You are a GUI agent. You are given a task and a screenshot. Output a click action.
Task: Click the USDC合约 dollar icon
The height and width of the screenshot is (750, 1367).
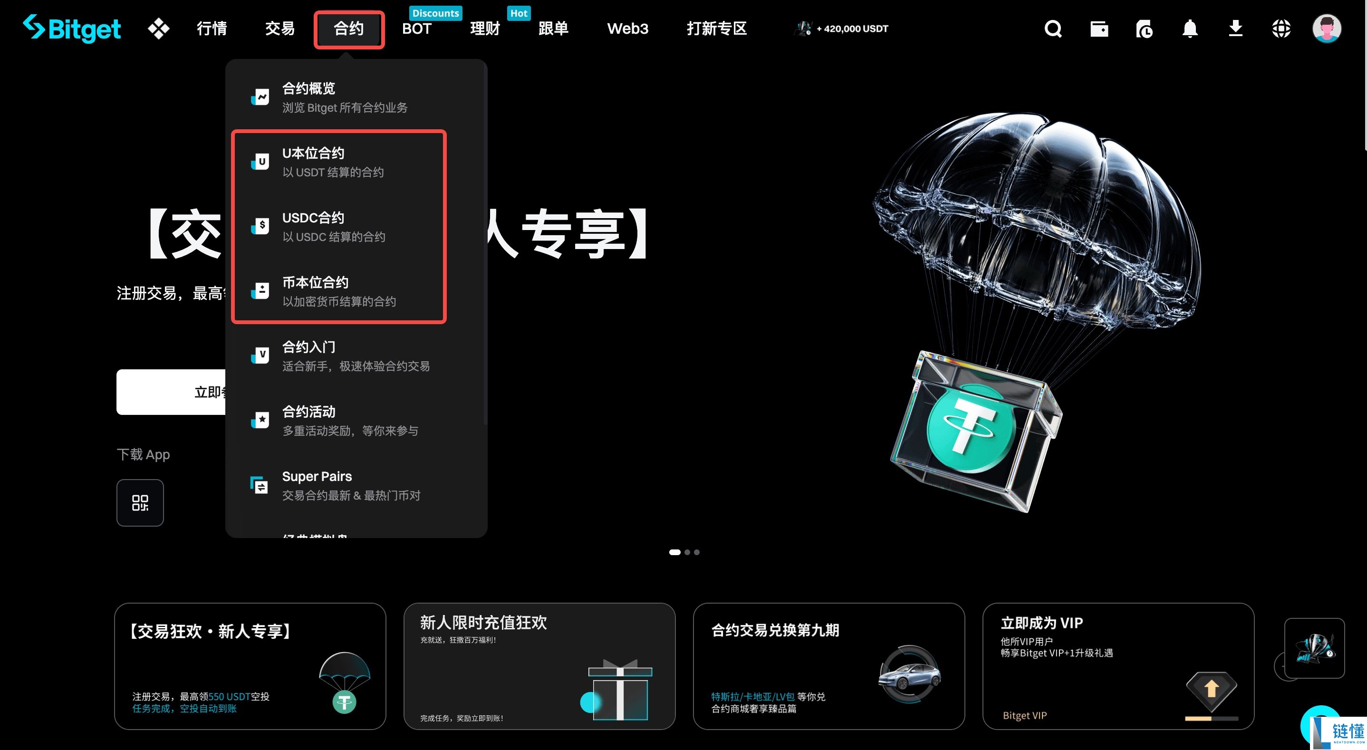pos(260,226)
